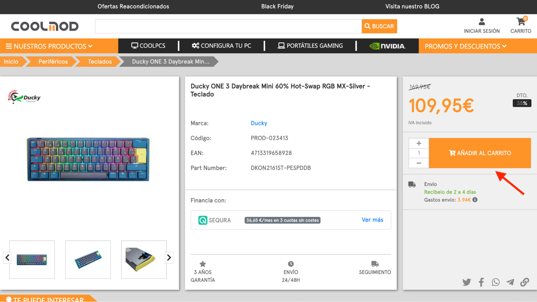Share via Telegram icon
The height and width of the screenshot is (302, 537).
(x=510, y=282)
